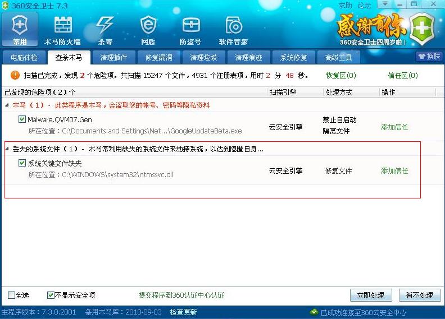445x319 pixels.
Task: Click the 360 logo icon in title bar
Action: pyautogui.click(x=5, y=6)
